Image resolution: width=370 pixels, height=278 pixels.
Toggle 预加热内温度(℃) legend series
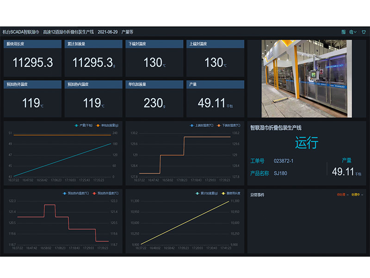(75, 193)
